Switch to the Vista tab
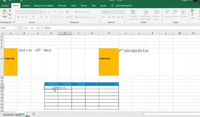The height and width of the screenshot is (117, 200). coord(94,6)
